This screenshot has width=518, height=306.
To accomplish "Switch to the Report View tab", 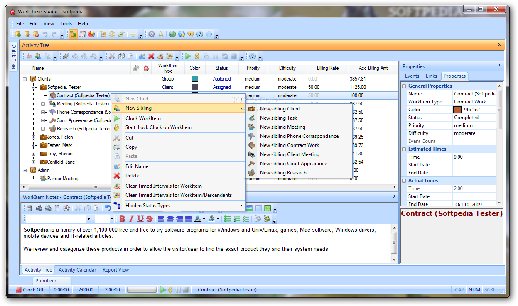I will tap(115, 270).
